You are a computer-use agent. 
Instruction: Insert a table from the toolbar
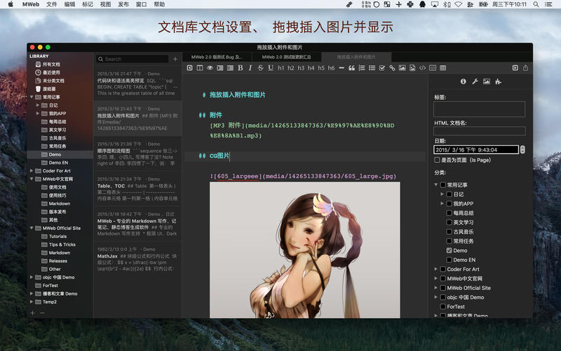click(x=442, y=68)
